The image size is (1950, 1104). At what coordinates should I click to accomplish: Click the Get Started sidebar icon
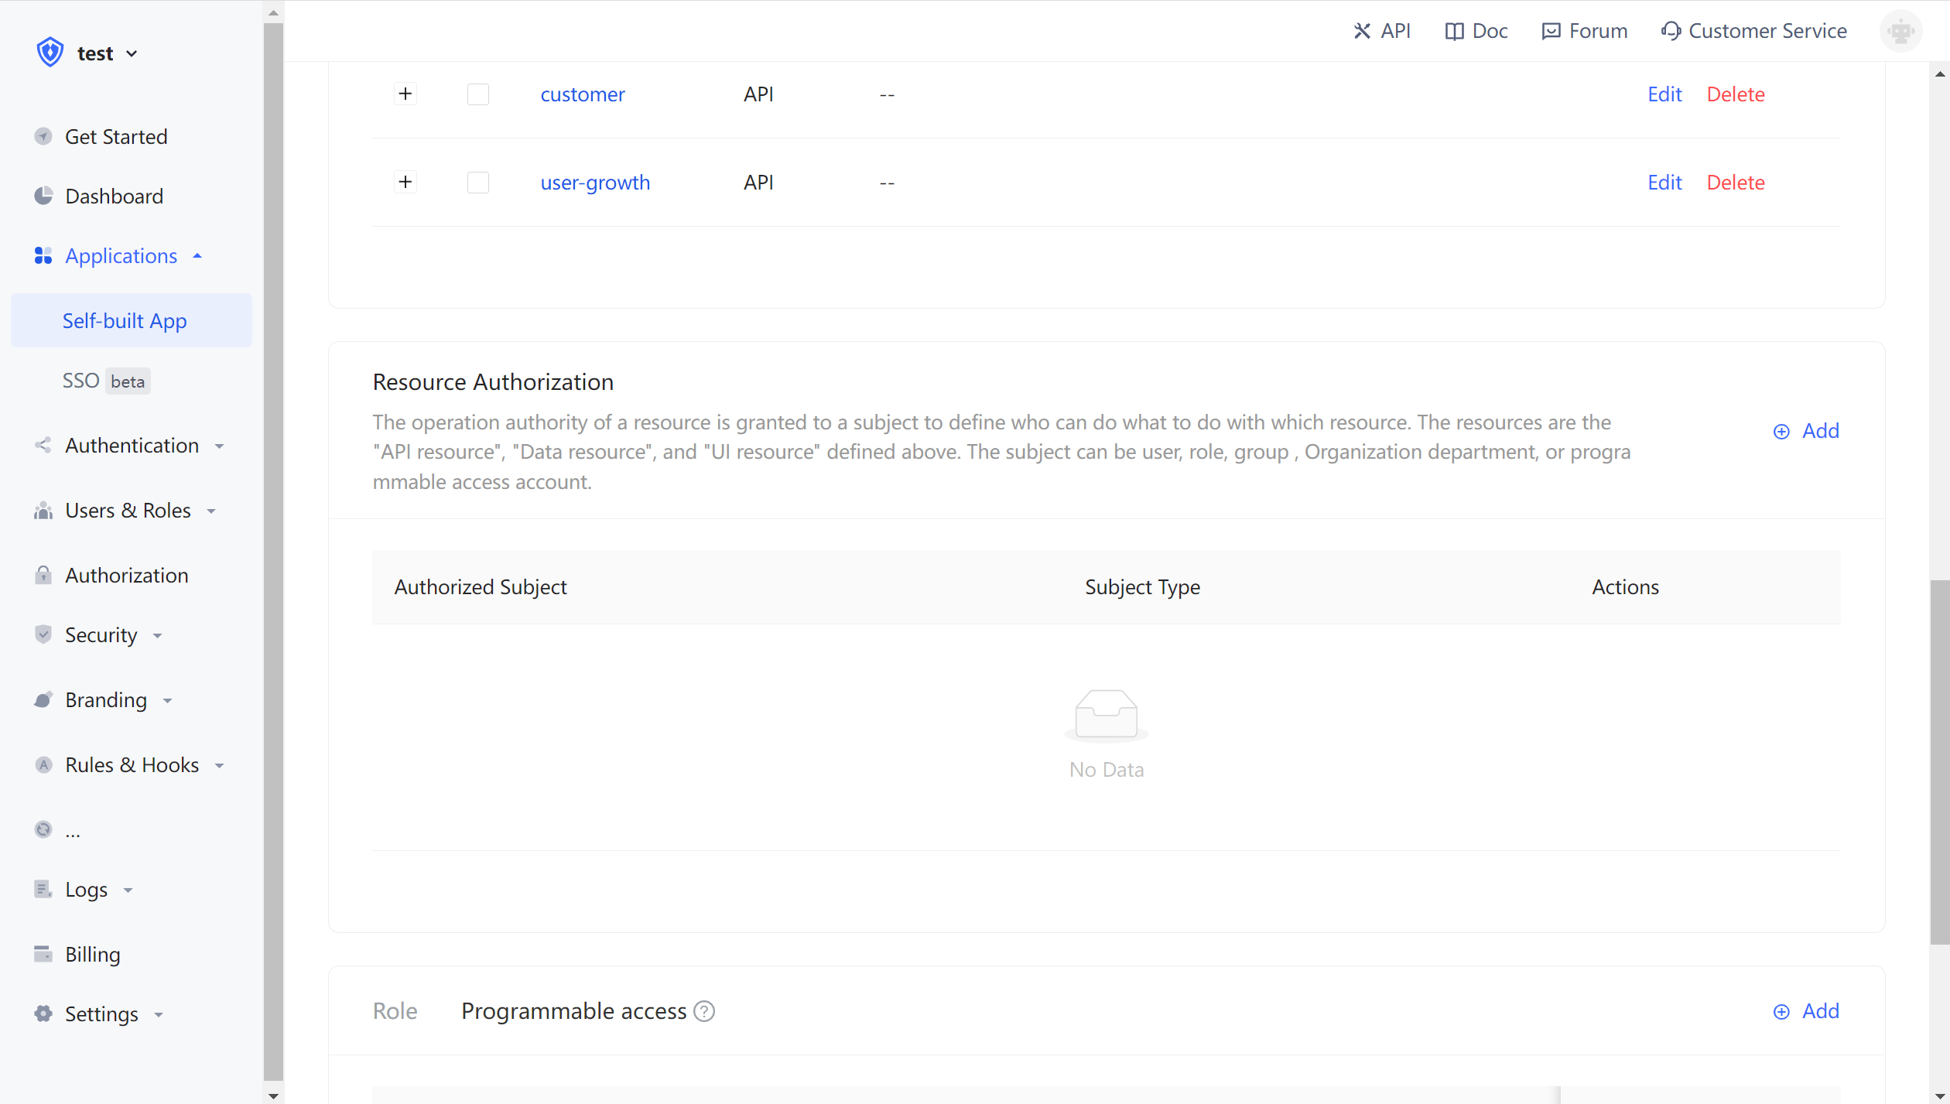pos(43,137)
